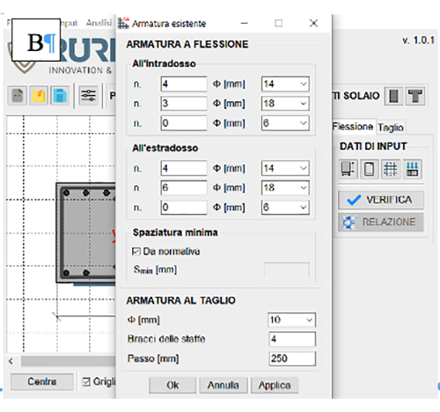Viewport: 440px width, 412px height.
Task: Switch to the Taglio tab
Action: coord(391,128)
